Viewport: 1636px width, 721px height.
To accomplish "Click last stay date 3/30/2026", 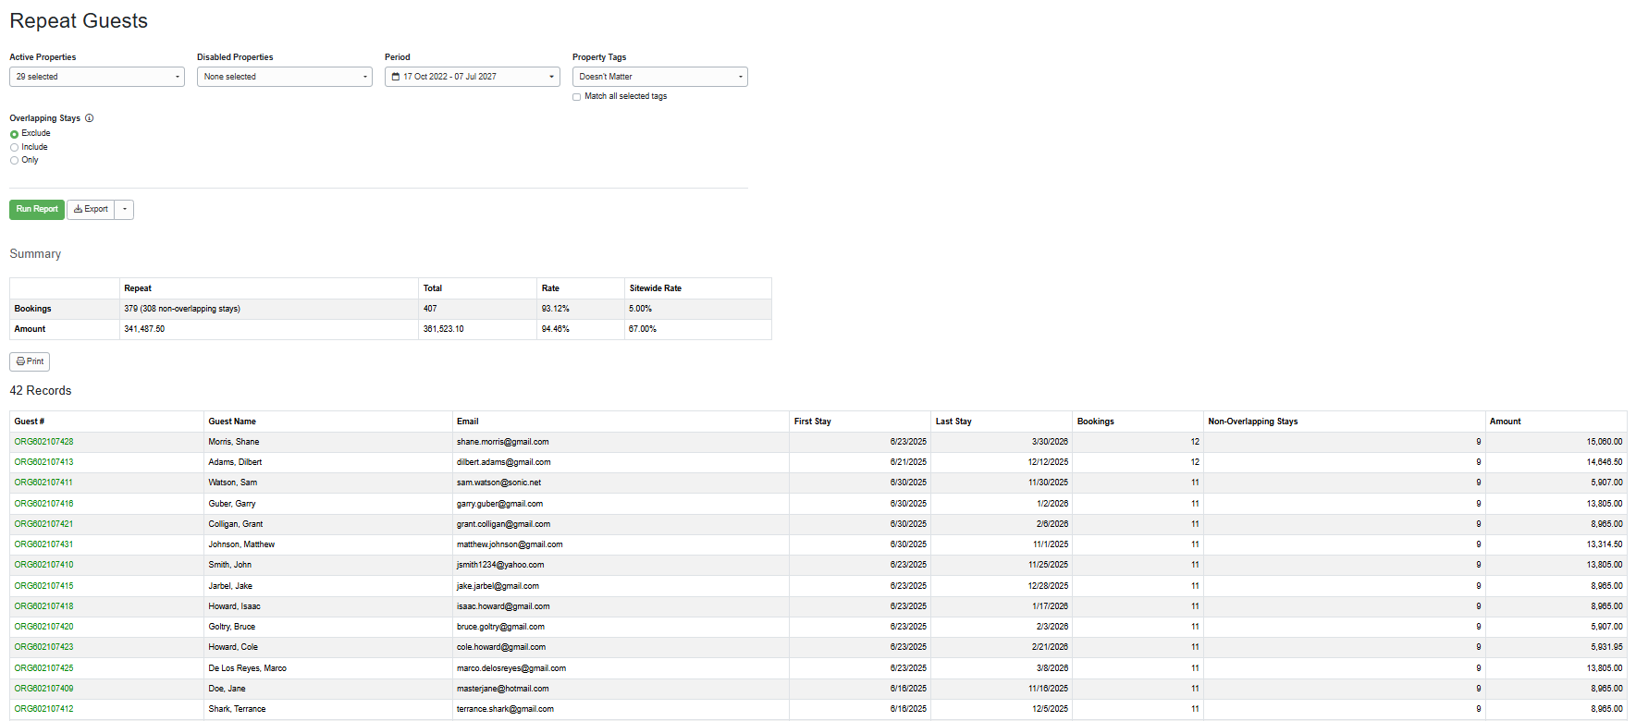I will 1050,442.
